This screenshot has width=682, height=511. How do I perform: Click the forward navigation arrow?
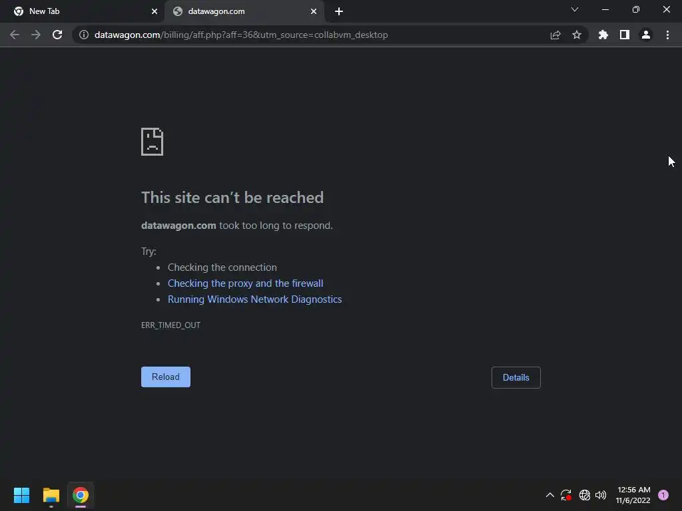pyautogui.click(x=36, y=35)
